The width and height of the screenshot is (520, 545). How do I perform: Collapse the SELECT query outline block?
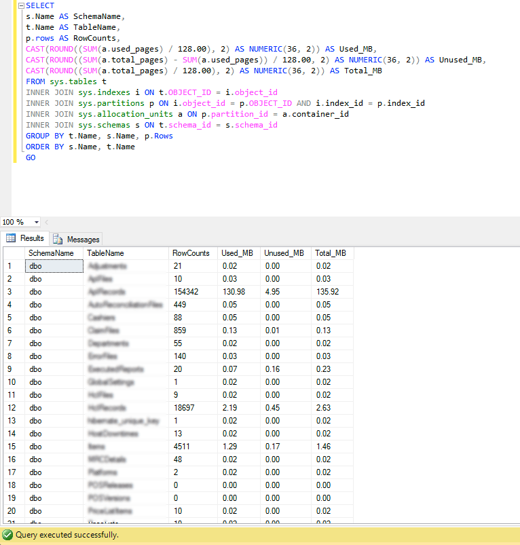[x=21, y=5]
